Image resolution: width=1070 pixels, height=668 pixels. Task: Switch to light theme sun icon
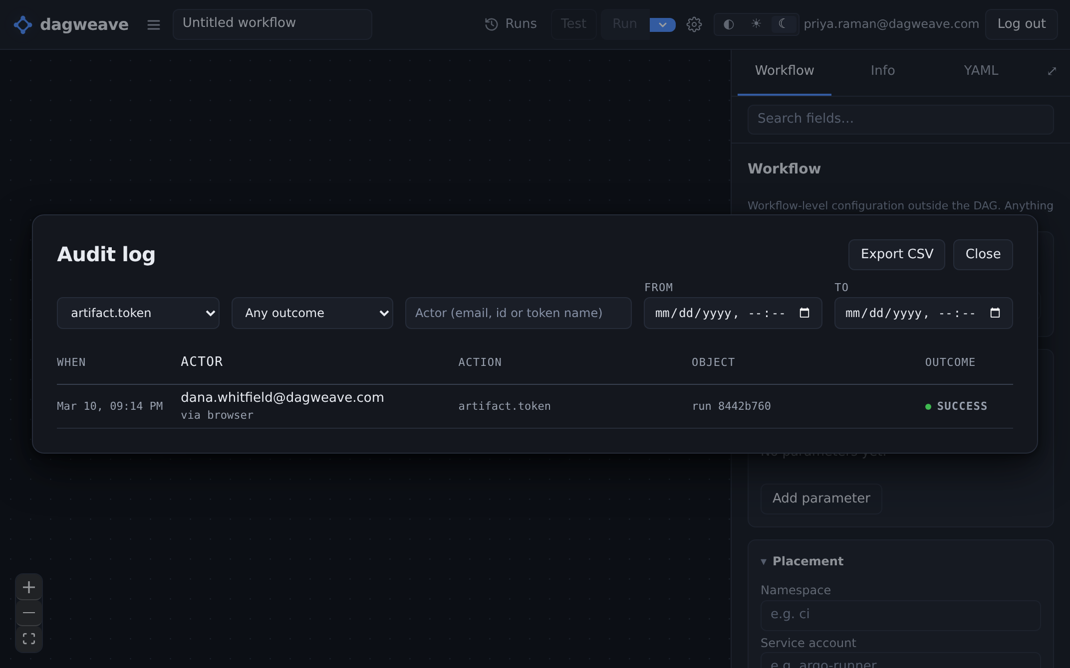(756, 24)
